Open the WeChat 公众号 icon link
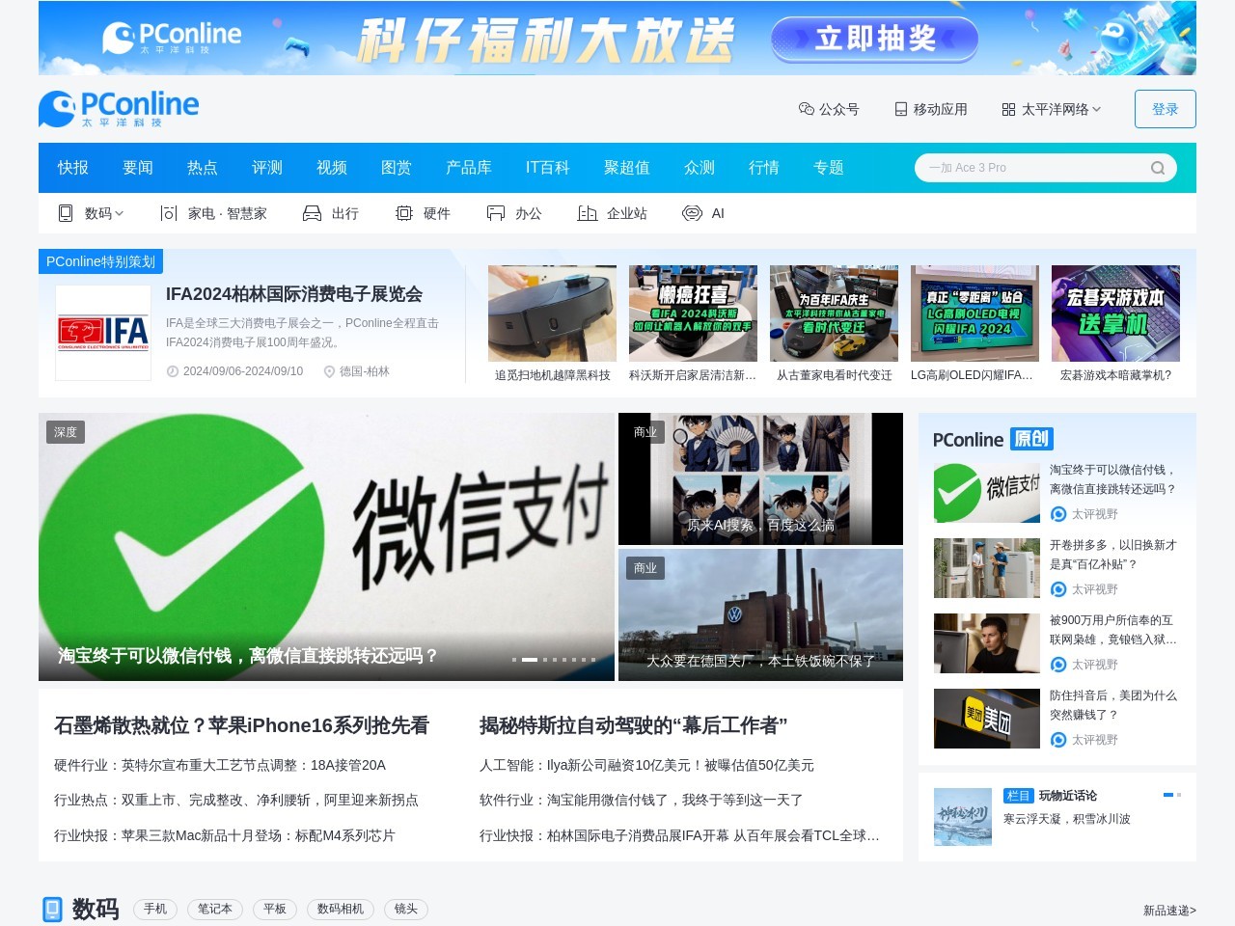 [x=807, y=109]
